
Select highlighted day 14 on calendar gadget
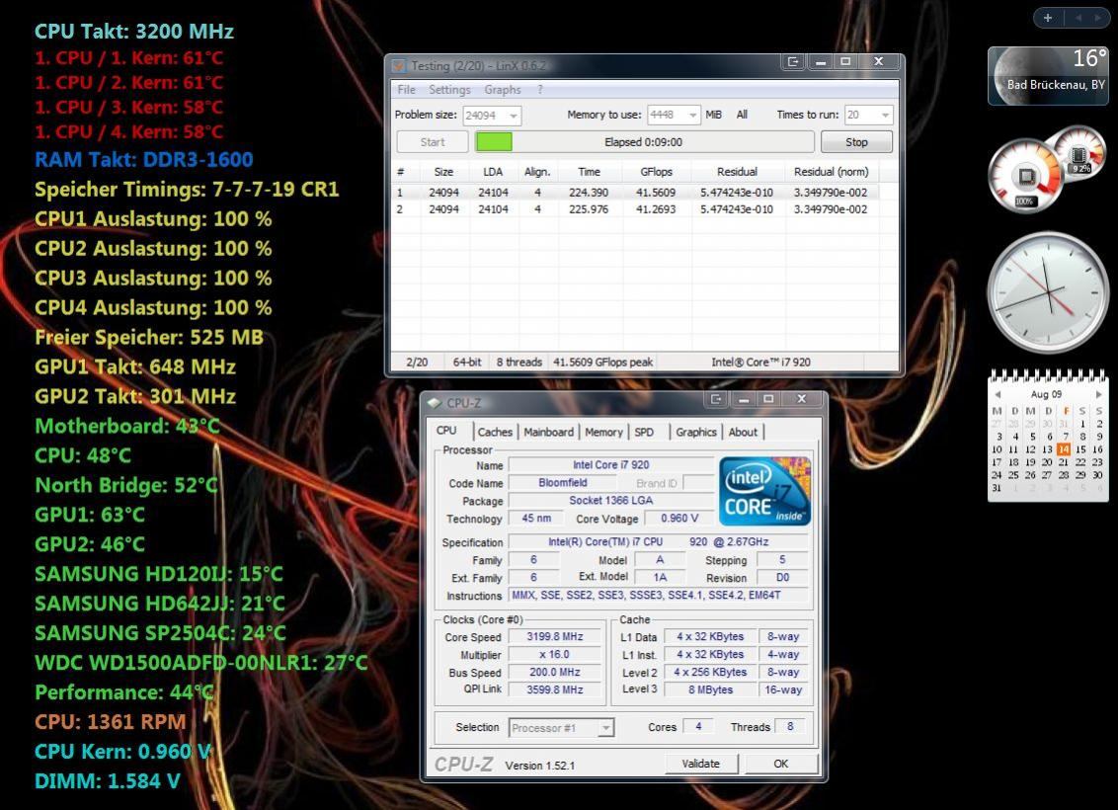1064,449
